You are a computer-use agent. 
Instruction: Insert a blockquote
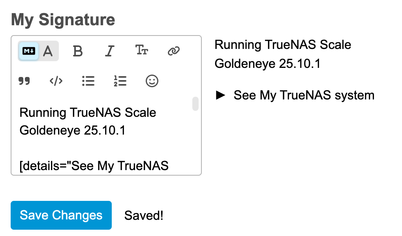click(x=24, y=81)
